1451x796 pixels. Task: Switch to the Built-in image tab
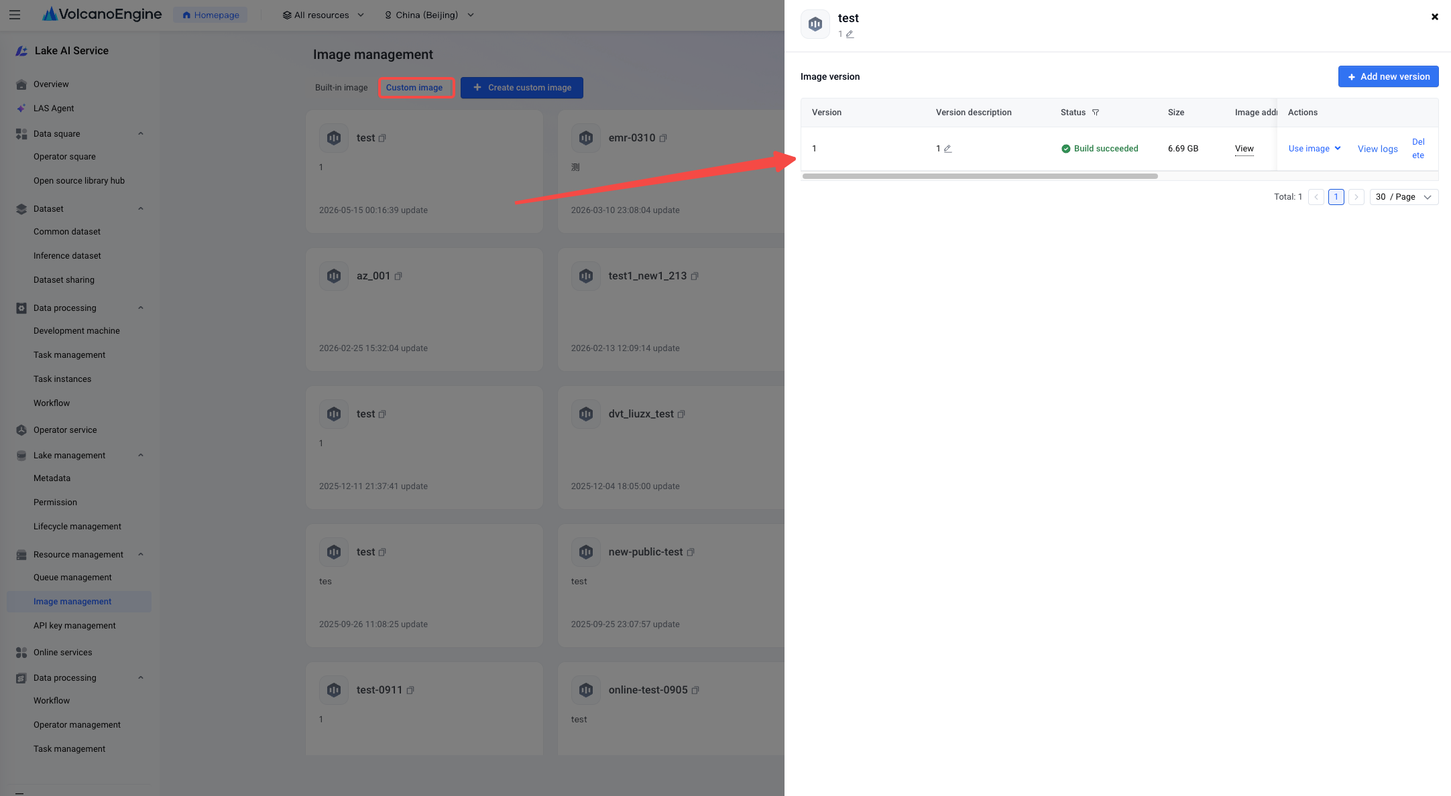[341, 88]
